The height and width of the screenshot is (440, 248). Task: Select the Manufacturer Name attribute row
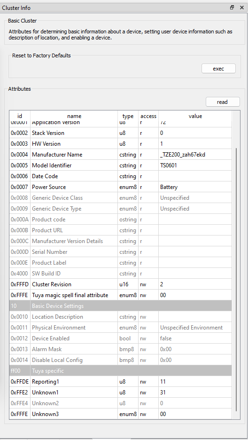click(121, 155)
